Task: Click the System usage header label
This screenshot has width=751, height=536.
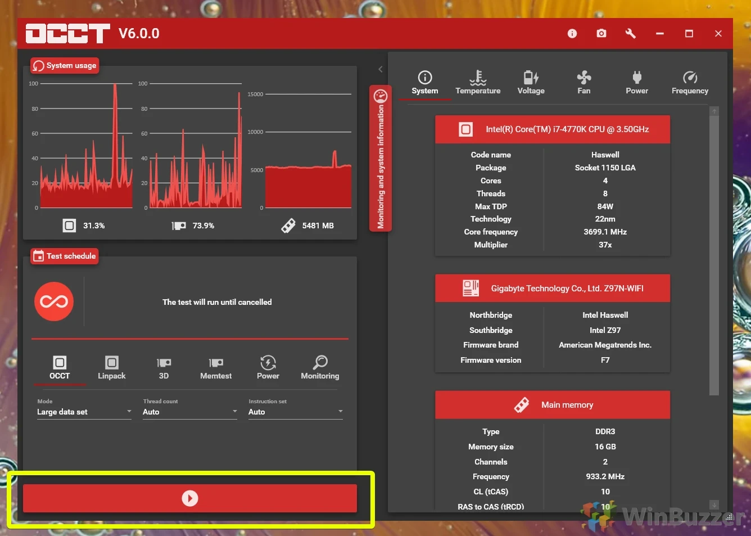Action: coord(65,65)
